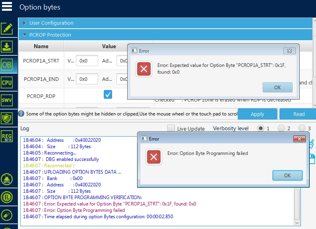Viewport: 316px width, 229px height.
Task: Open the REG Beta registers icon
Action: (7, 137)
